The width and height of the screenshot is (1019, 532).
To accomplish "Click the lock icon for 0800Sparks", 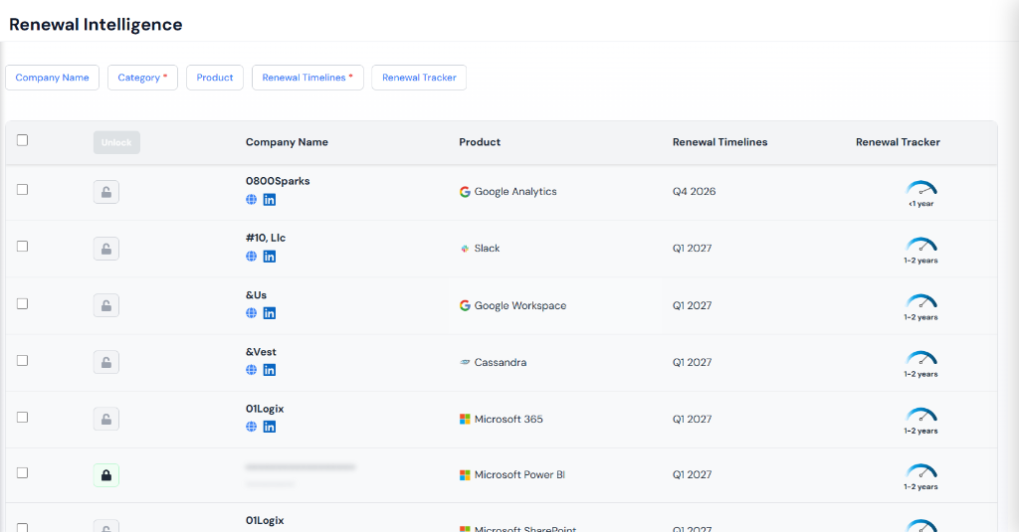I will pyautogui.click(x=105, y=192).
